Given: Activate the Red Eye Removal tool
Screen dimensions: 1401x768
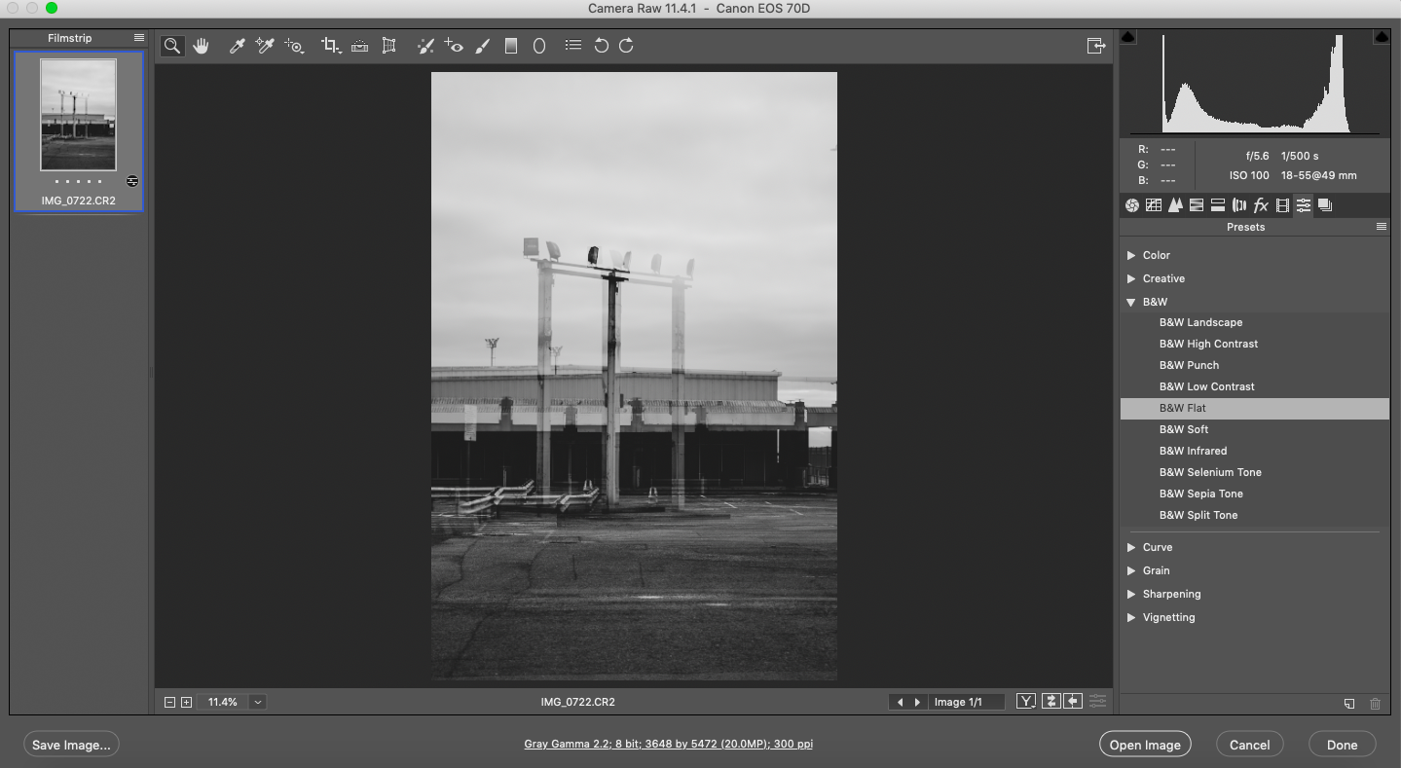Looking at the screenshot, I should coord(454,46).
